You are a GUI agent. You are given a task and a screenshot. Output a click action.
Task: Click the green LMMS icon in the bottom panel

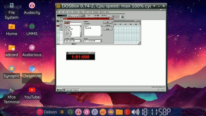[70, 112]
